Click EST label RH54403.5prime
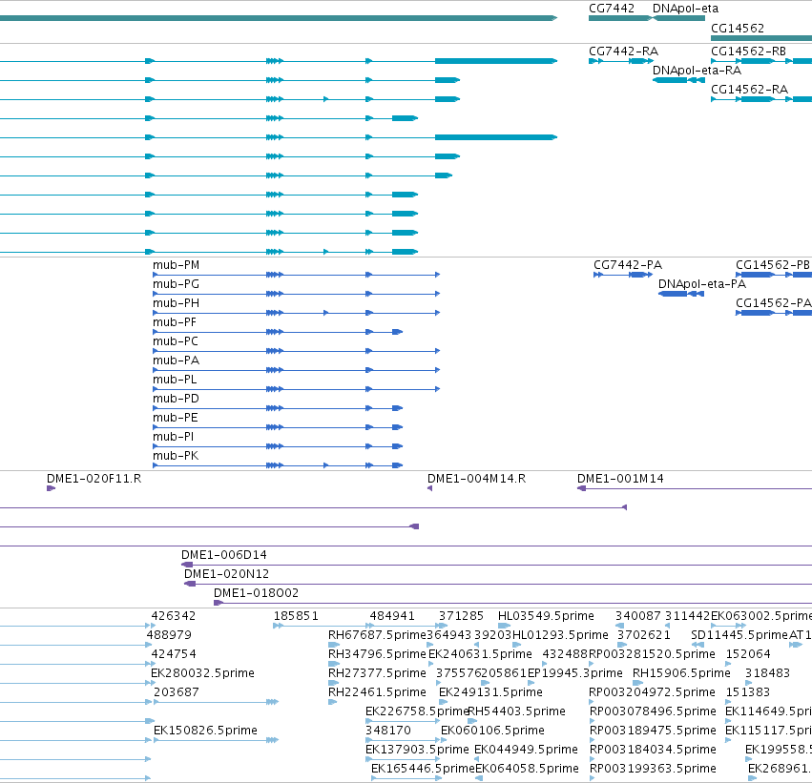The image size is (812, 783). (516, 712)
